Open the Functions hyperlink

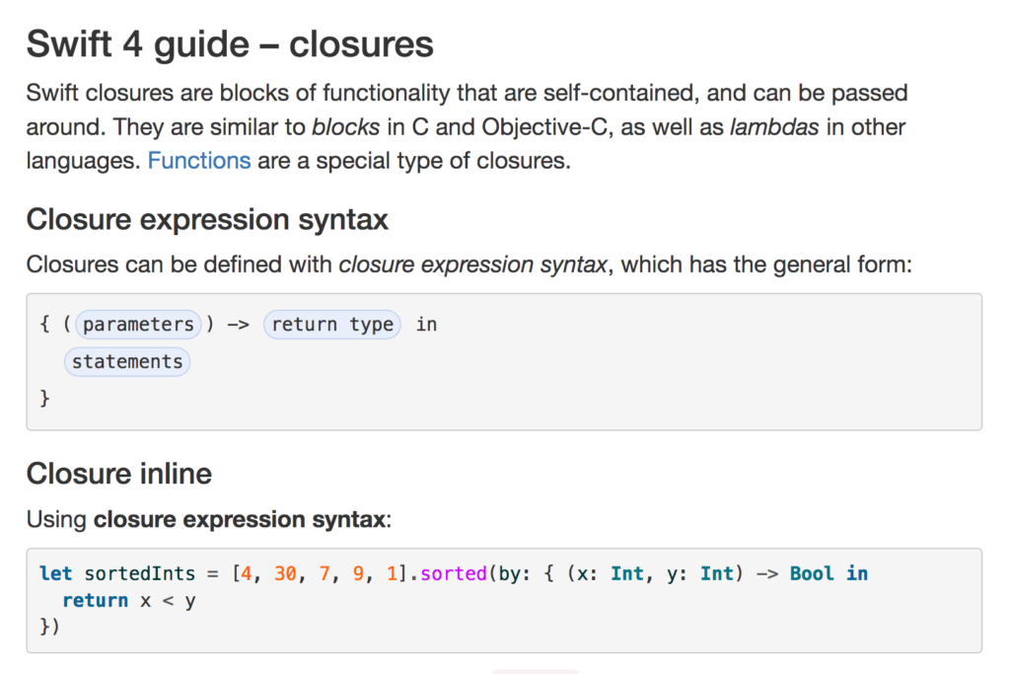199,160
